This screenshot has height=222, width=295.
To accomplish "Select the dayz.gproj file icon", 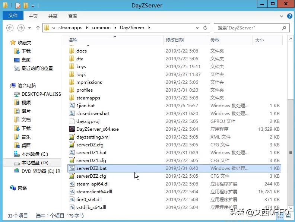I will pyautogui.click(x=72, y=121).
